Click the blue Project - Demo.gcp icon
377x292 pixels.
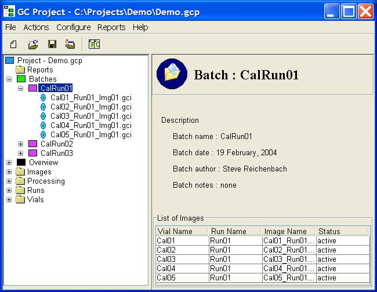pos(9,60)
